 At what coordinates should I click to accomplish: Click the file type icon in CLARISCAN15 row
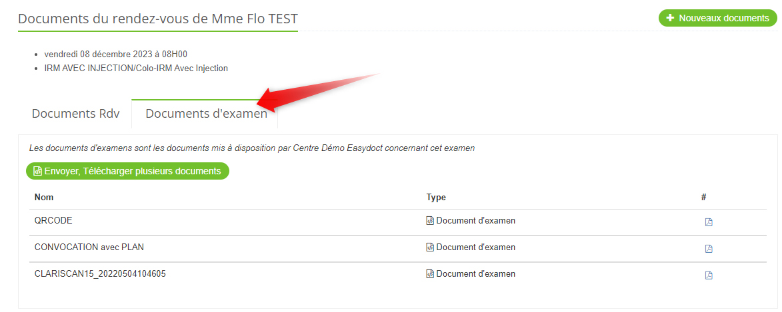tap(430, 273)
